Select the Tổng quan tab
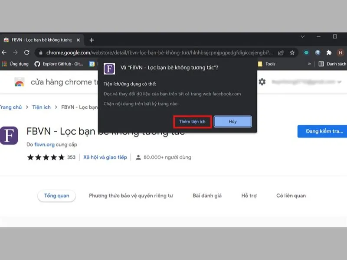Viewport: 347px width, 260px height. point(57,196)
